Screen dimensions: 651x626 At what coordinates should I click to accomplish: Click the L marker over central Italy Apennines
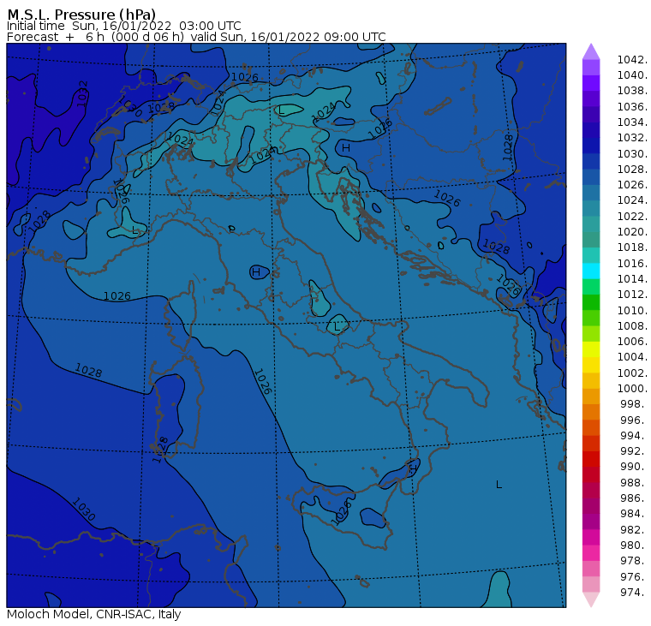tap(337, 326)
